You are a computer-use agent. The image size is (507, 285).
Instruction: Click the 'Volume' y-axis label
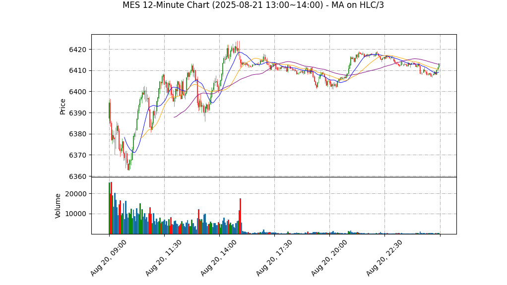tap(58, 206)
